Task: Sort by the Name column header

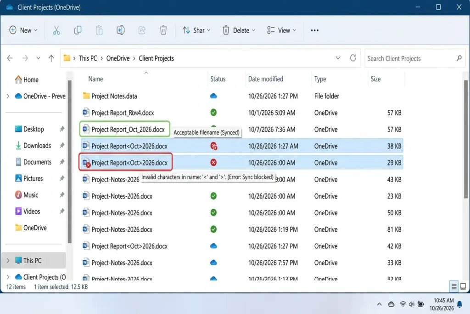Action: [x=95, y=79]
